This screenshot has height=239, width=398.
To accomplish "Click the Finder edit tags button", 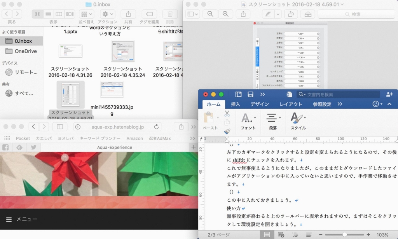I will tap(149, 14).
